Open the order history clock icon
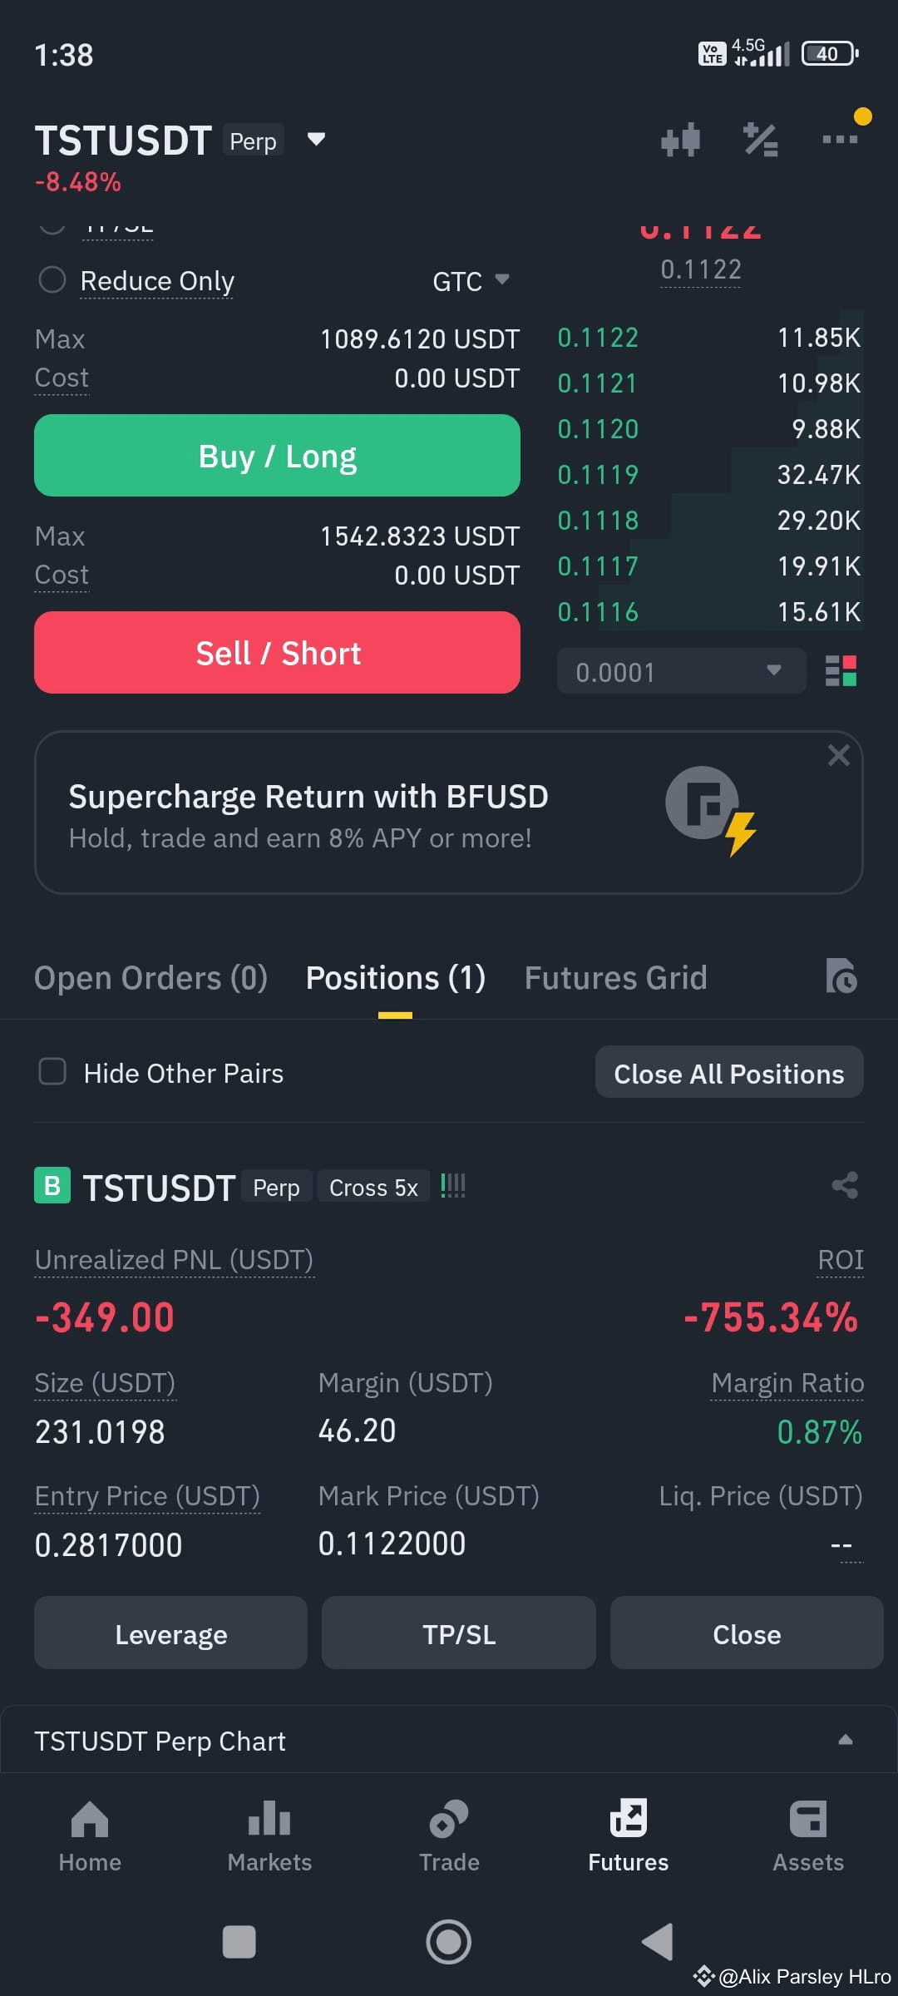Viewport: 898px width, 1996px height. (841, 976)
